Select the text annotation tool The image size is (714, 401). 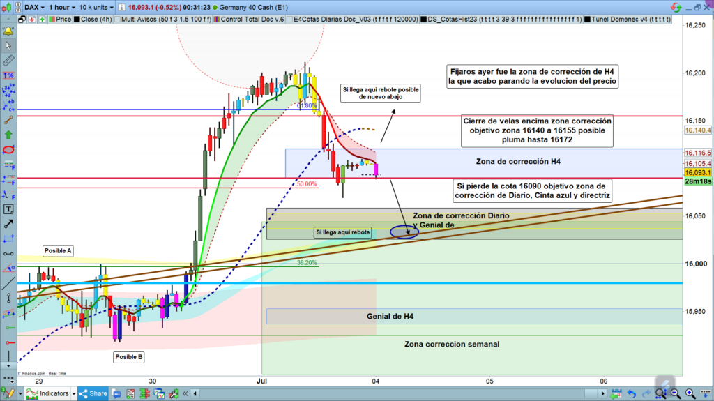click(8, 209)
